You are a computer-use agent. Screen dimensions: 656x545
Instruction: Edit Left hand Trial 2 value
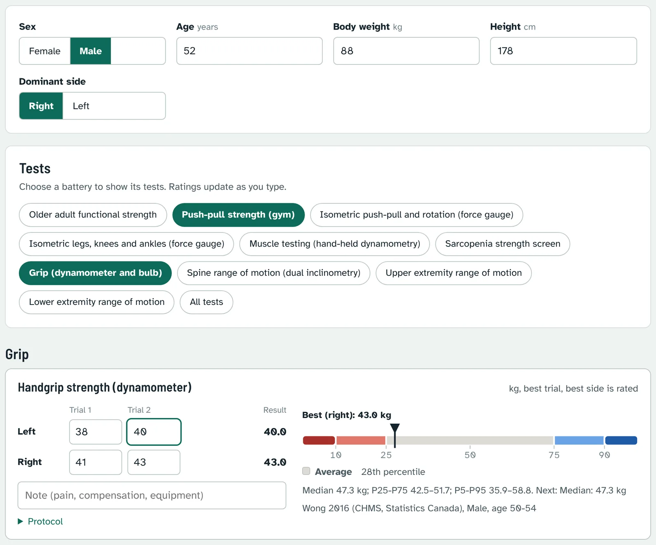click(154, 432)
